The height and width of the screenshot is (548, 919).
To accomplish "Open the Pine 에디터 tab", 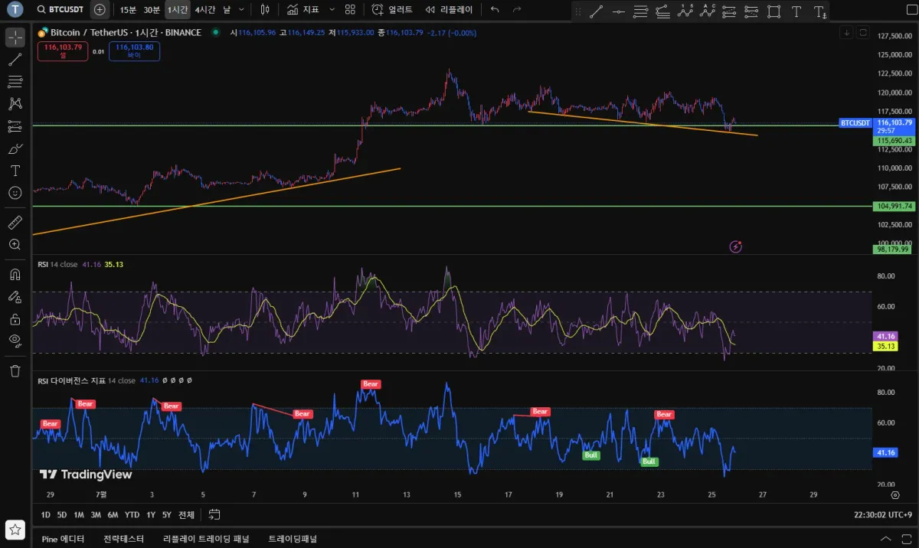I will [x=63, y=539].
